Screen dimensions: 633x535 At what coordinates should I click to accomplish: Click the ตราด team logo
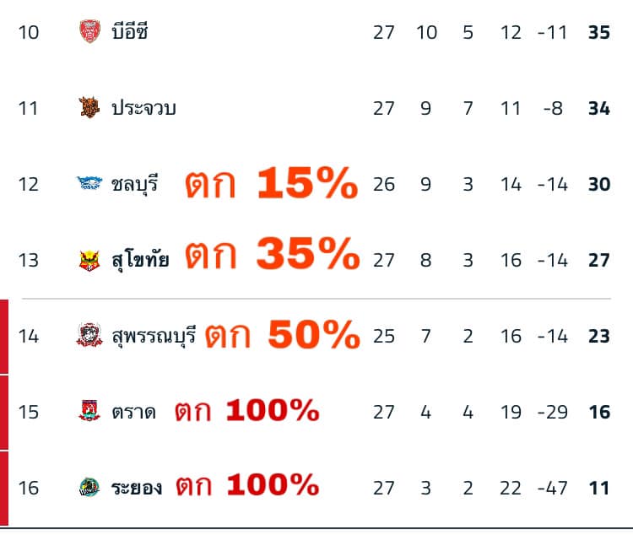(89, 412)
